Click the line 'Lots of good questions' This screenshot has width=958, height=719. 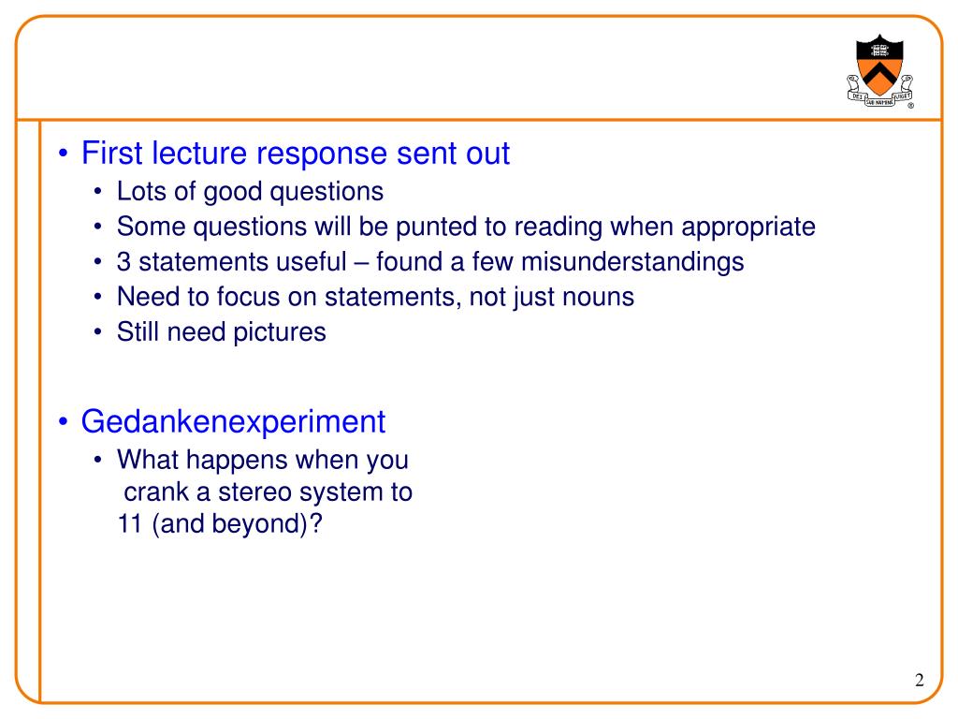tap(250, 192)
